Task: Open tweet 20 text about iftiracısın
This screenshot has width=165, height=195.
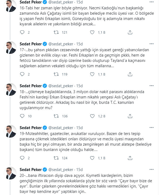Action: (86, 184)
